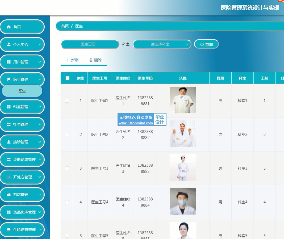Collapse the 医生管理 menu chevron
The width and height of the screenshot is (284, 239).
(40, 79)
